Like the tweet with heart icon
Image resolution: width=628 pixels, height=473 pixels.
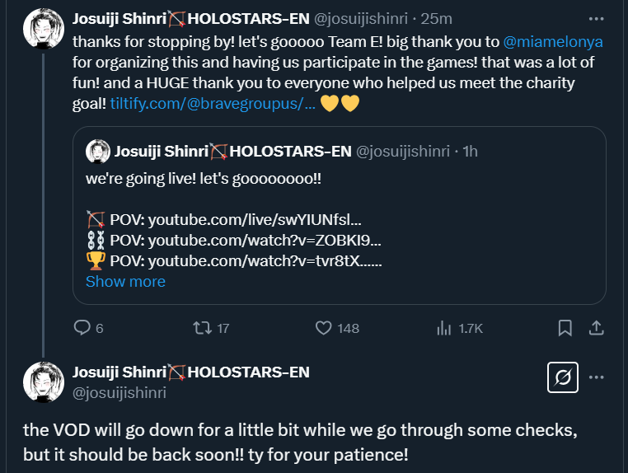pos(324,328)
